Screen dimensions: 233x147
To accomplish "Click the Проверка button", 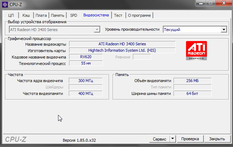I will (190, 139).
